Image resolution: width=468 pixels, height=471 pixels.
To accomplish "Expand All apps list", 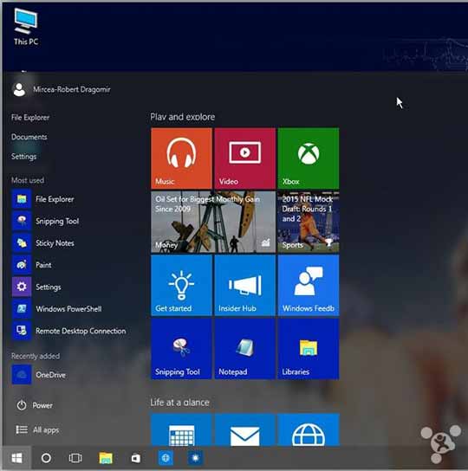I will (37, 429).
